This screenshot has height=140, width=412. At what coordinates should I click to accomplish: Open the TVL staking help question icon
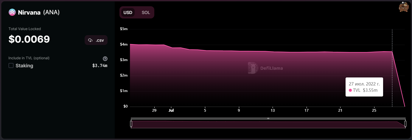(x=105, y=59)
